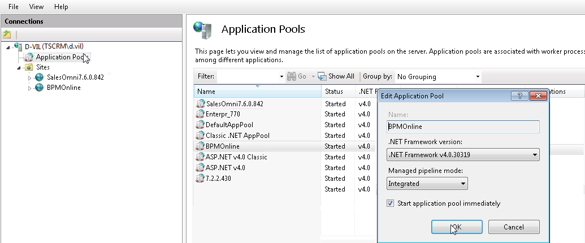The height and width of the screenshot is (243, 585).
Task: Click the Name field containing BPMOnline
Action: pyautogui.click(x=463, y=127)
